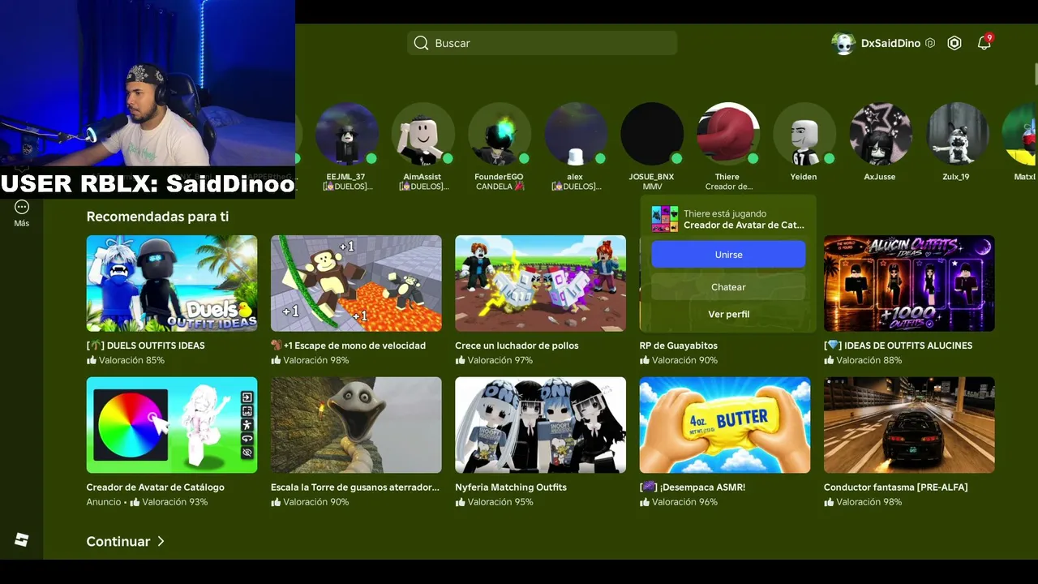Open the notifications bell
1038x584 pixels.
(x=984, y=43)
